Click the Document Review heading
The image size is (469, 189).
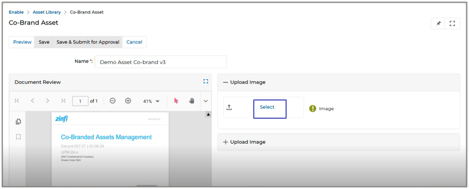tap(38, 82)
